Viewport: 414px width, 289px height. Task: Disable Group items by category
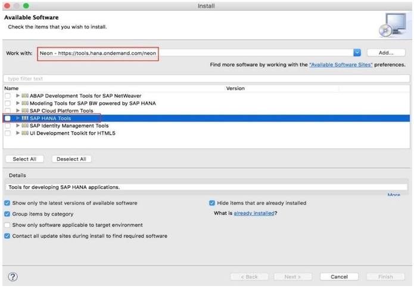(x=8, y=214)
